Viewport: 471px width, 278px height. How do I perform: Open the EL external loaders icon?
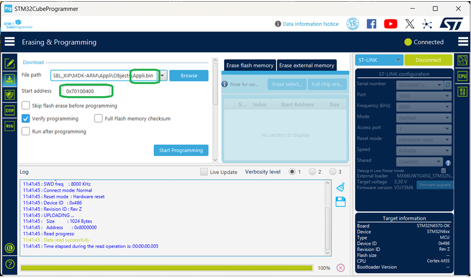[x=10, y=248]
